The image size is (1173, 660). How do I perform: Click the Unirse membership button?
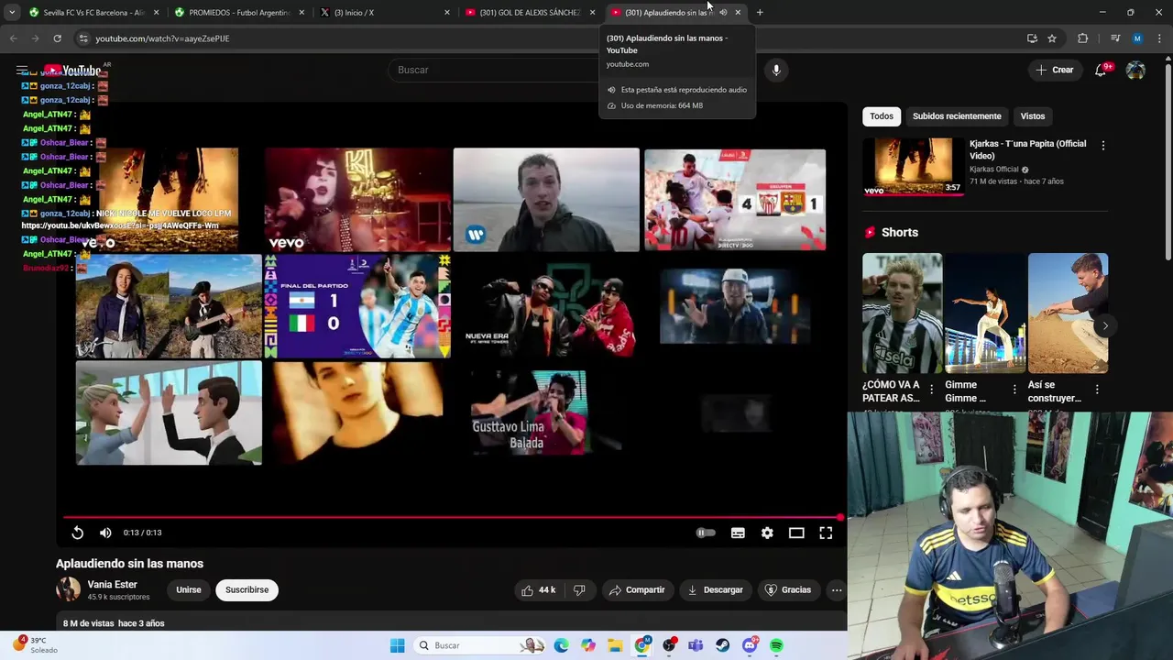189,589
